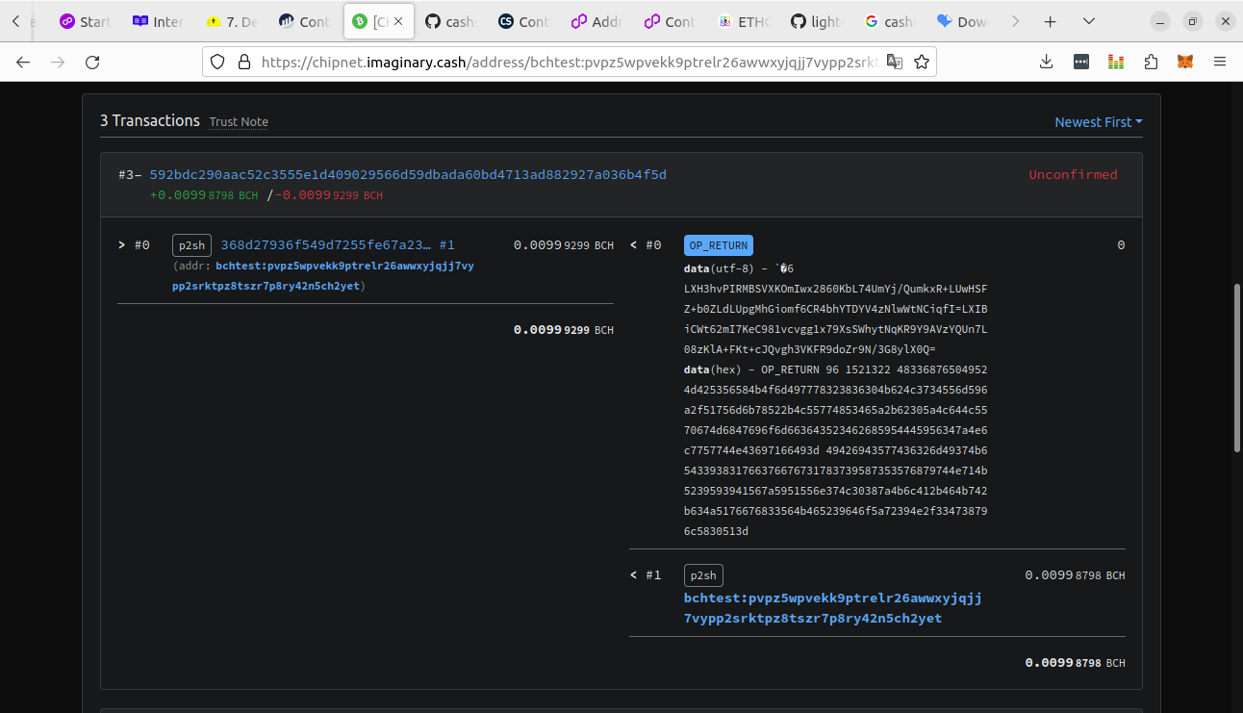
Task: Open transaction 592bdc290aac52c3... link
Action: tap(408, 174)
